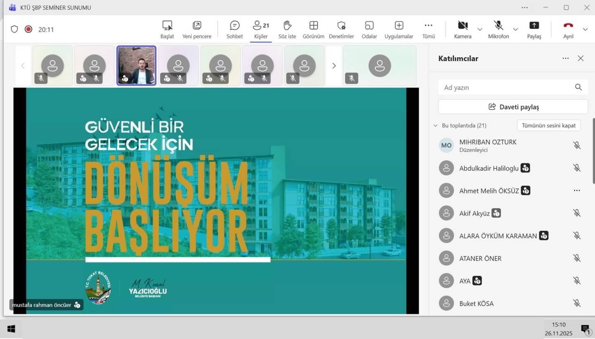Click the Ayrıl leave call icon
The width and height of the screenshot is (595, 339).
tap(568, 26)
